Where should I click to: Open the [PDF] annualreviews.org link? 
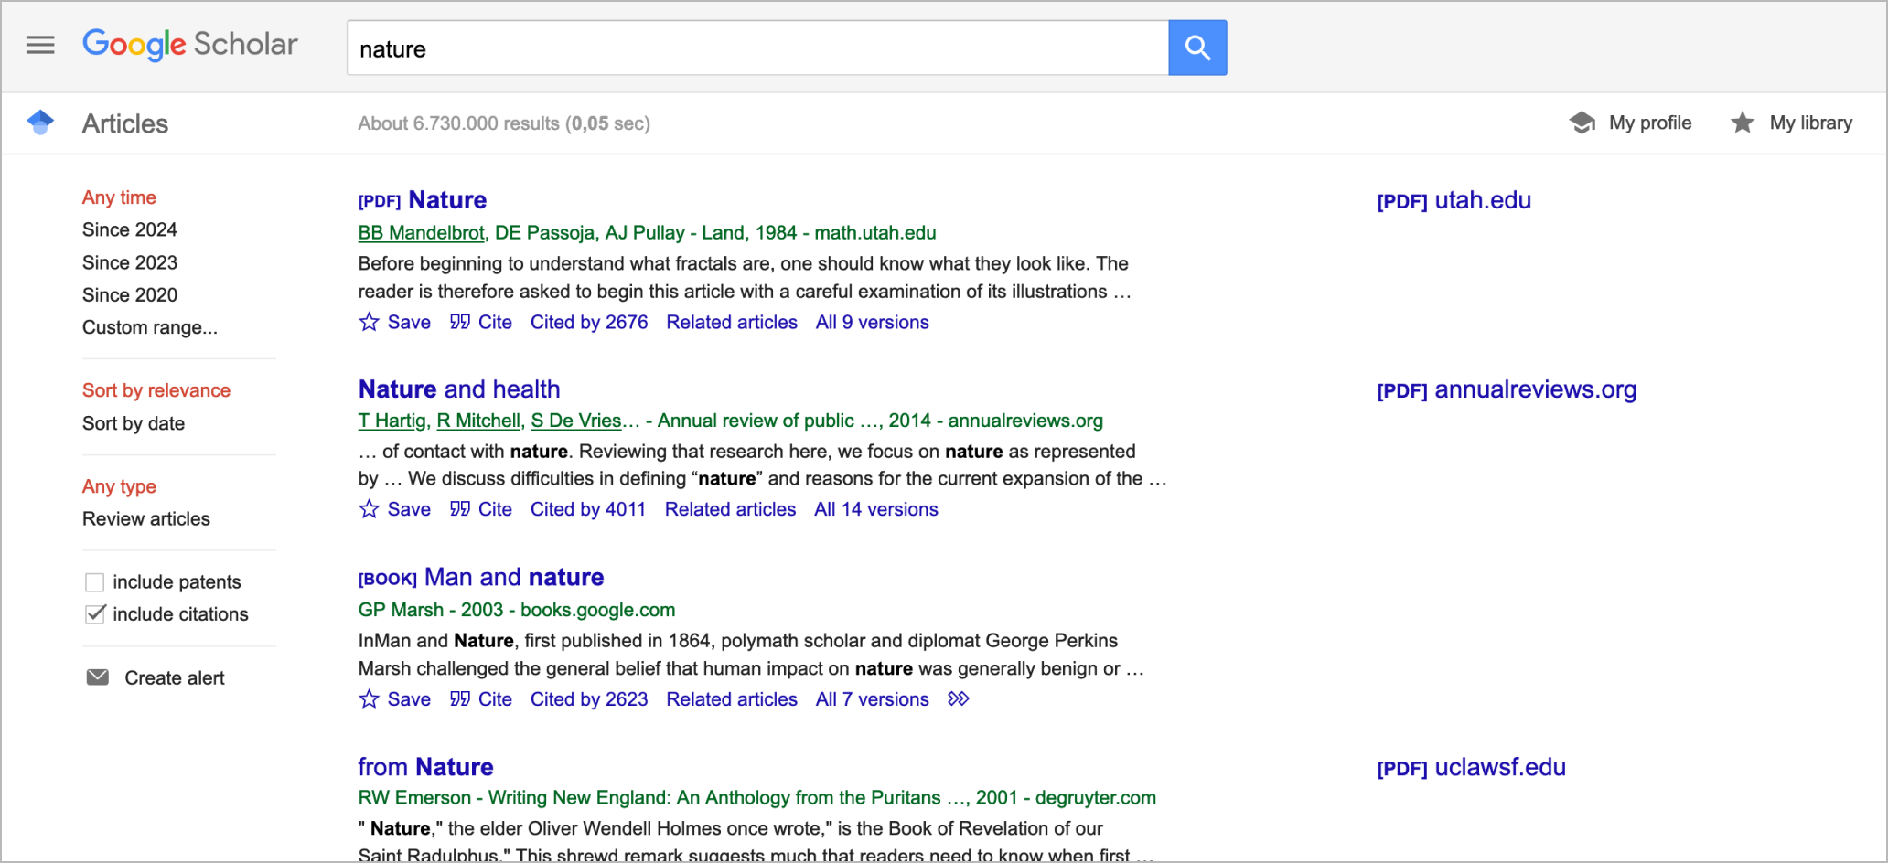(x=1507, y=389)
